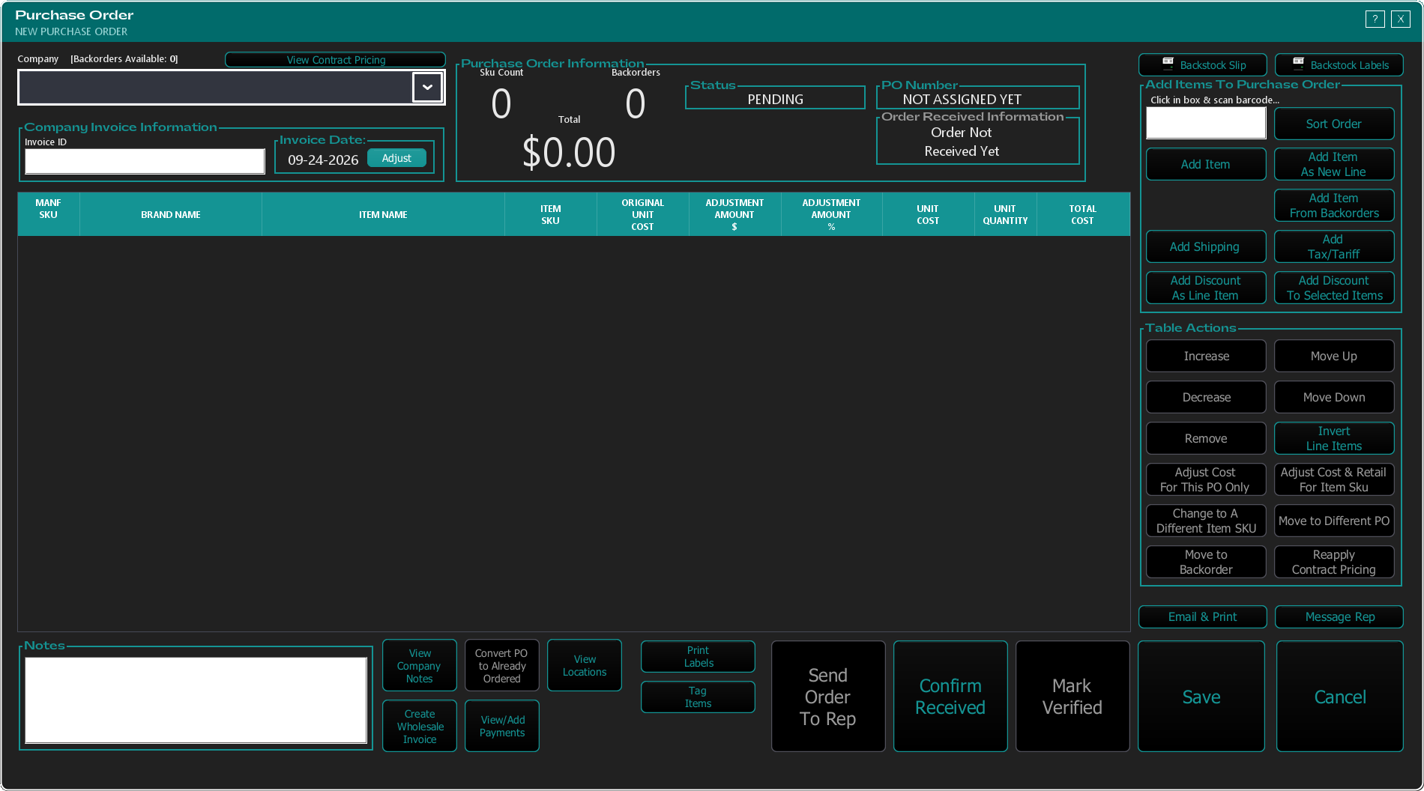Click Change to A Different Item SKU
1424x791 pixels.
coord(1206,521)
